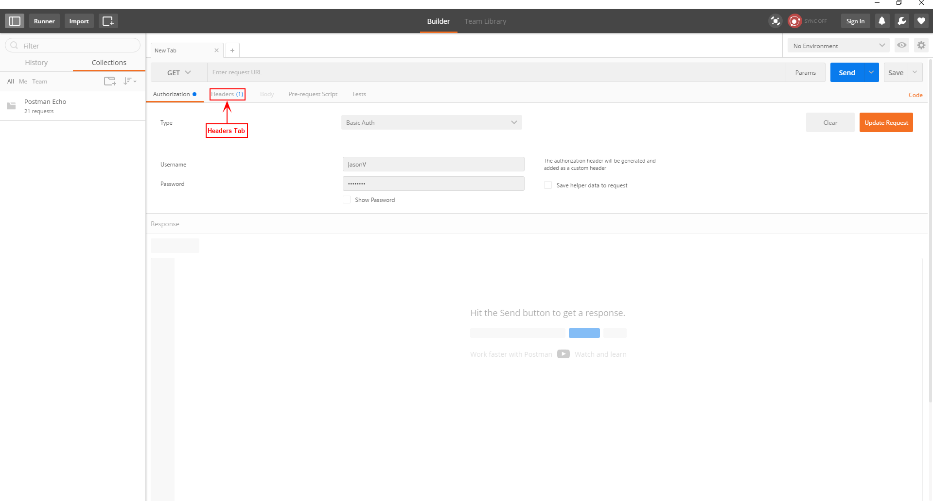
Task: Toggle the sidebar with the panel icon
Action: (x=15, y=21)
